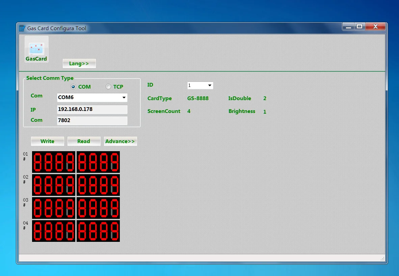
Task: Maximize the Gas Card Configura Tool window
Action: tap(360, 27)
